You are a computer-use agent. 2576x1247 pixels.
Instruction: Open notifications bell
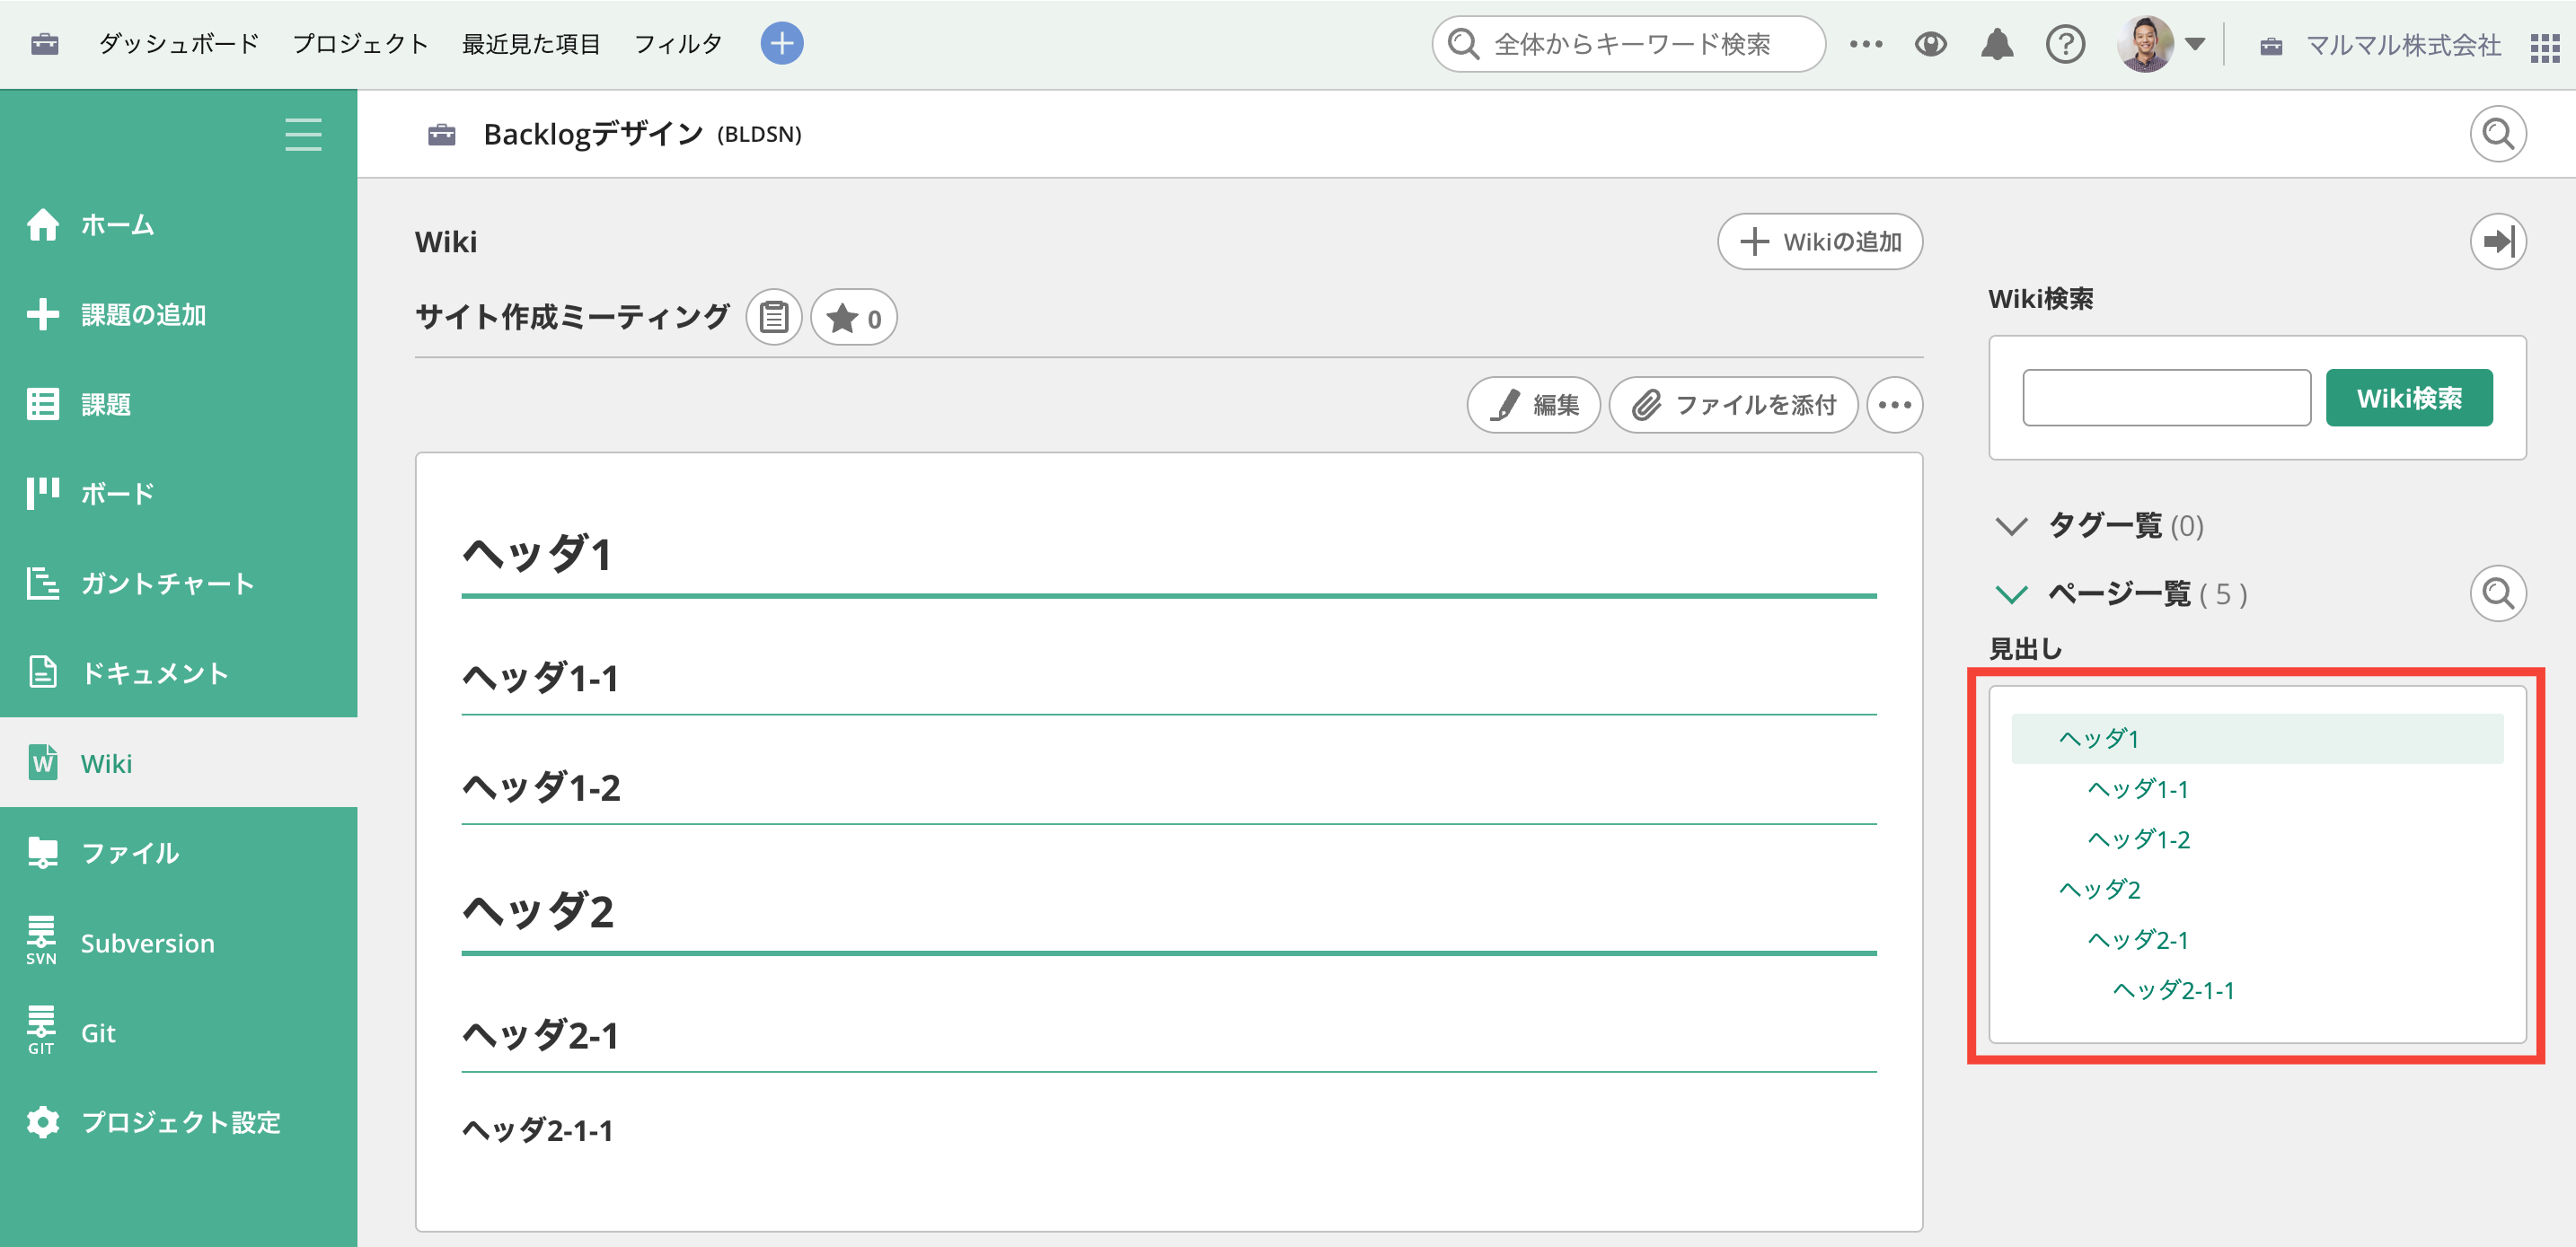click(1997, 44)
